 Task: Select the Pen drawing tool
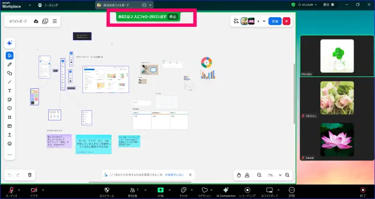pyautogui.click(x=10, y=65)
